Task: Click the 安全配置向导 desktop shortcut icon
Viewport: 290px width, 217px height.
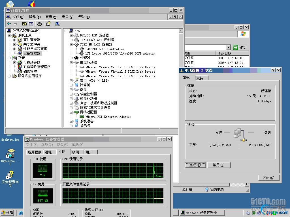Action: pyautogui.click(x=10, y=175)
